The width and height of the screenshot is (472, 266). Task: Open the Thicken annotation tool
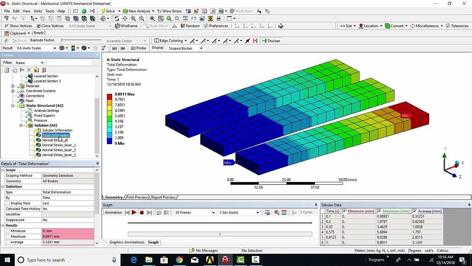click(271, 41)
